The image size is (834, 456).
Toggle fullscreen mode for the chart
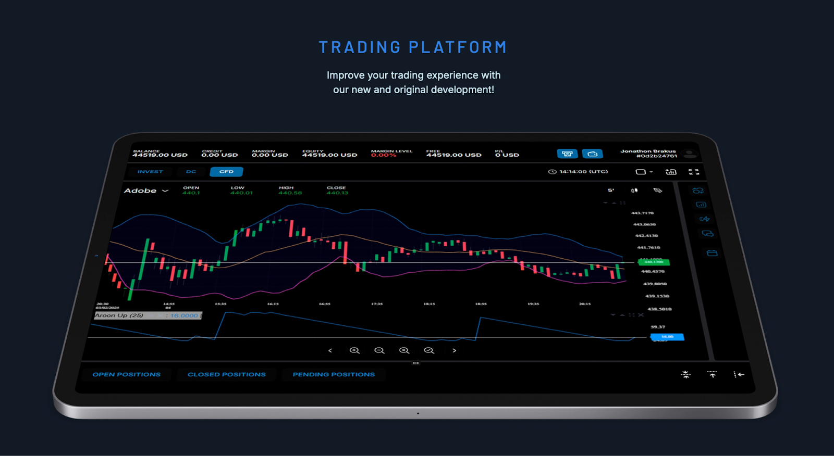694,172
